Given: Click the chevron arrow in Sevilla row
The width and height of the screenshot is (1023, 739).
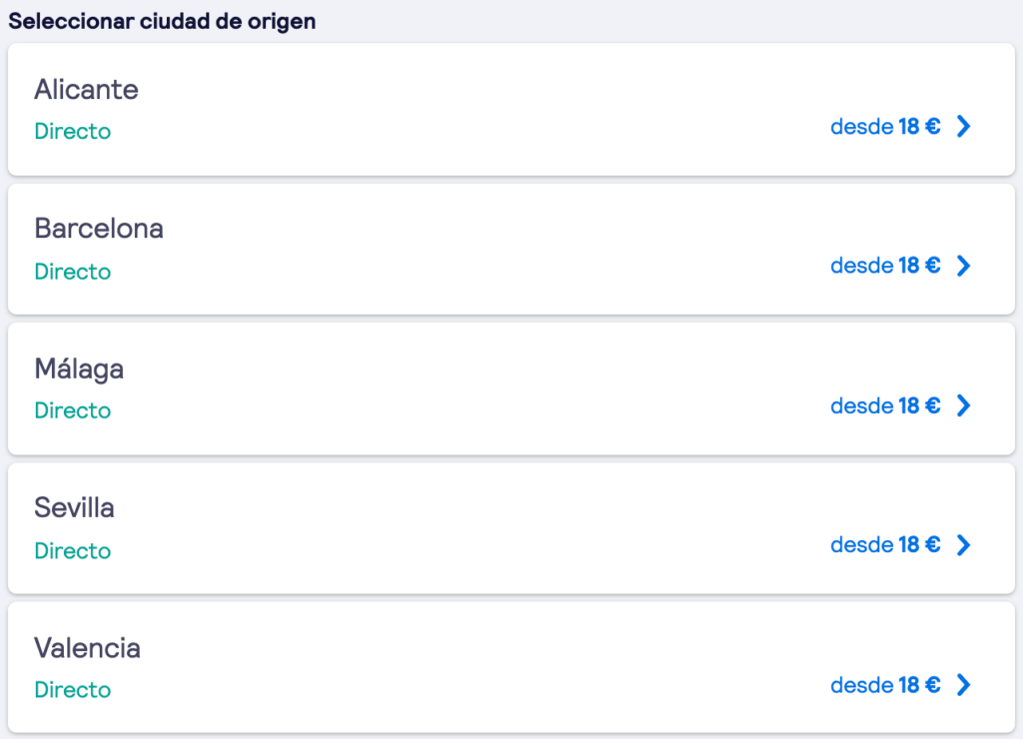Looking at the screenshot, I should tap(964, 544).
